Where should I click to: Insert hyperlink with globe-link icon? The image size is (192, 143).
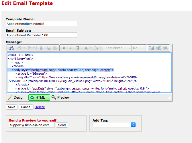tap(158, 48)
